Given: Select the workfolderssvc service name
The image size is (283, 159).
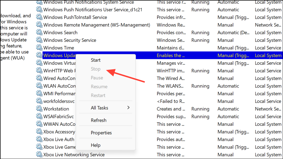Looking at the screenshot, I should 59,101.
